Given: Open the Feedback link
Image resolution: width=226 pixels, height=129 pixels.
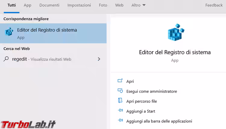Looking at the screenshot, I should 214,5.
